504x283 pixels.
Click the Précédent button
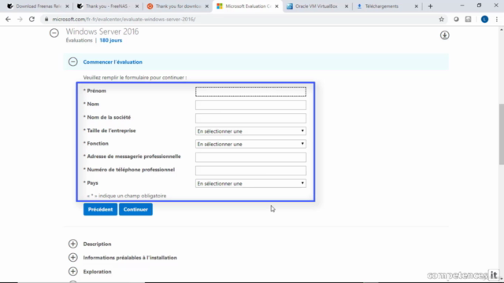100,209
